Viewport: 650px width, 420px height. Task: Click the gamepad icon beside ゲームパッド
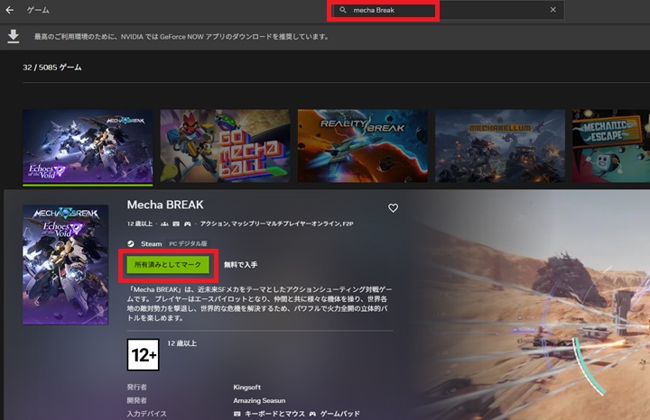312,414
